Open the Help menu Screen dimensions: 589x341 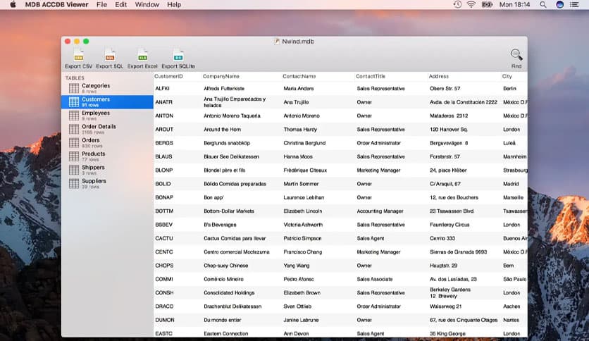click(x=174, y=4)
